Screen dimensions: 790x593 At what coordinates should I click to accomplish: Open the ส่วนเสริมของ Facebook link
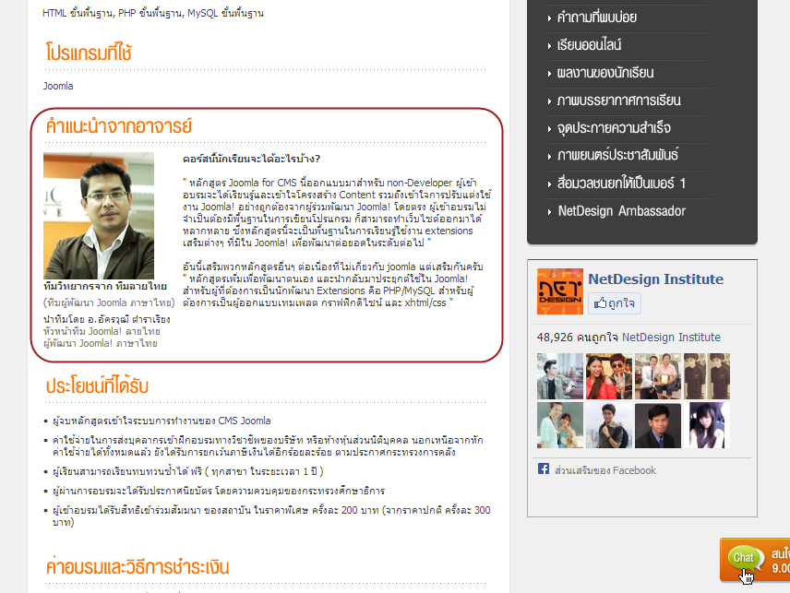click(x=605, y=470)
